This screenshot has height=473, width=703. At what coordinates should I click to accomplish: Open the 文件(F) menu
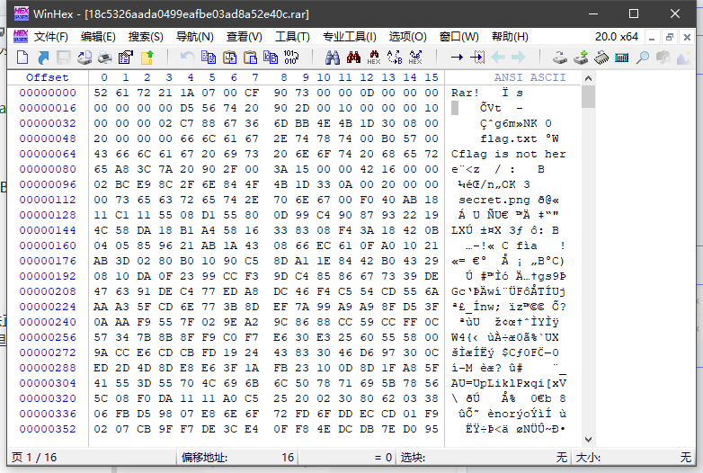50,37
